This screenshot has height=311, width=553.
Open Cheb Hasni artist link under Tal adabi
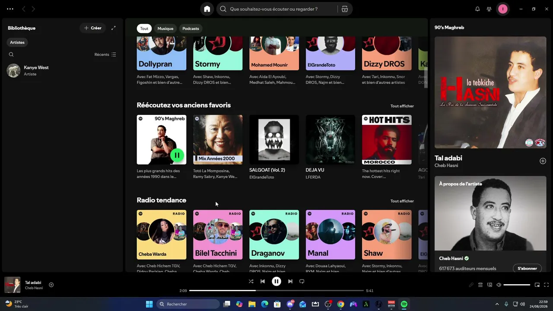coord(446,165)
